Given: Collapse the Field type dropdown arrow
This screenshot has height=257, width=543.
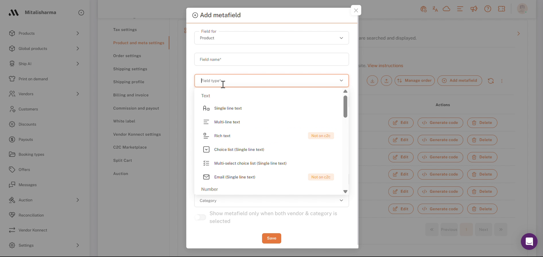Looking at the screenshot, I should tap(341, 81).
